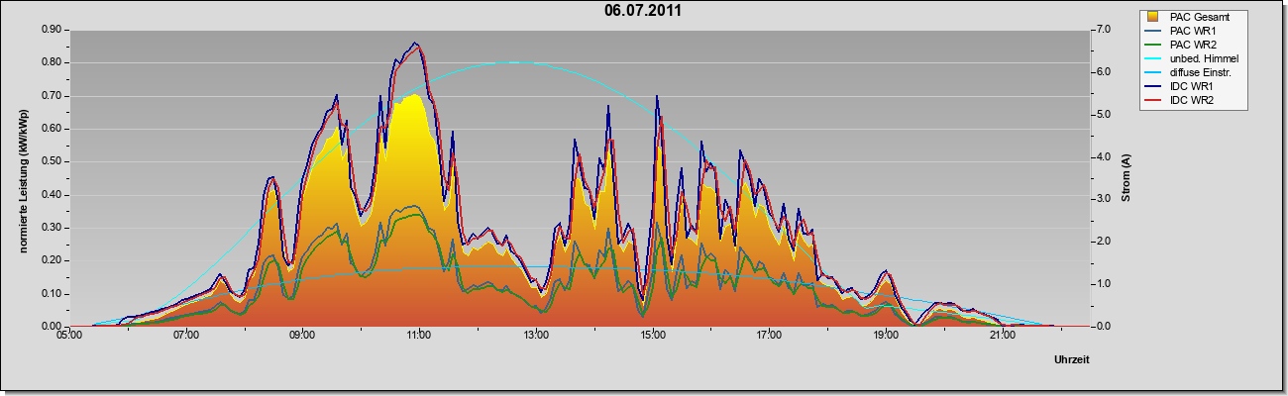Click the 17:00 time axis tick
This screenshot has width=1288, height=396.
click(770, 336)
